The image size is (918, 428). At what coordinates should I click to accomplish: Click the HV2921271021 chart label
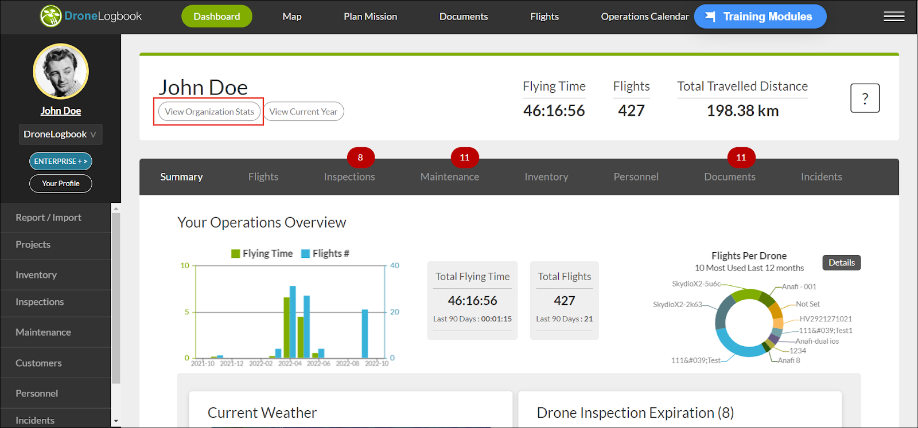point(826,319)
